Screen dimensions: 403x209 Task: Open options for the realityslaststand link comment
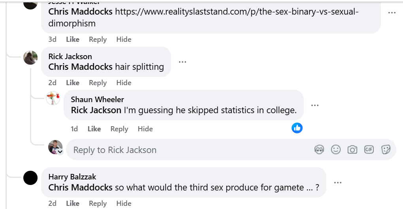pos(392,13)
